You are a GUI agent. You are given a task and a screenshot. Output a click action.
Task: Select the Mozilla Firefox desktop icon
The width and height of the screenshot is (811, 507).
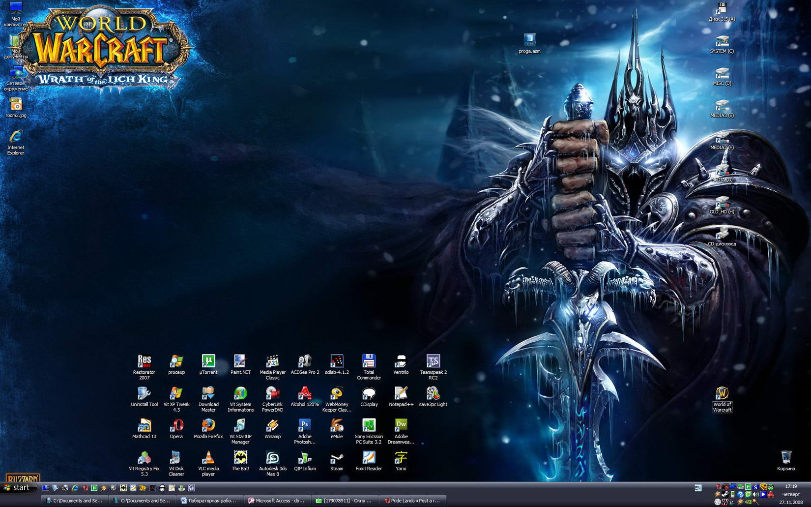tap(208, 426)
